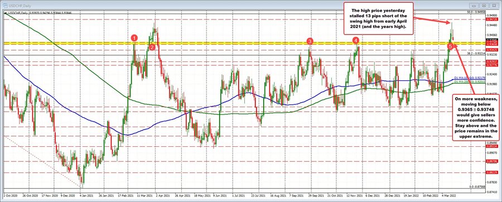Screen dimensions: 502x202
Task: Click the red 0.92776 price level tag
Action: click(x=493, y=65)
